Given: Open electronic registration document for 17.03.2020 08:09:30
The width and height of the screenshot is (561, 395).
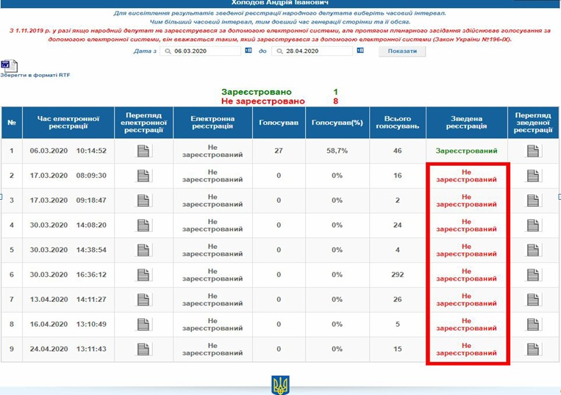Looking at the screenshot, I should pyautogui.click(x=143, y=176).
